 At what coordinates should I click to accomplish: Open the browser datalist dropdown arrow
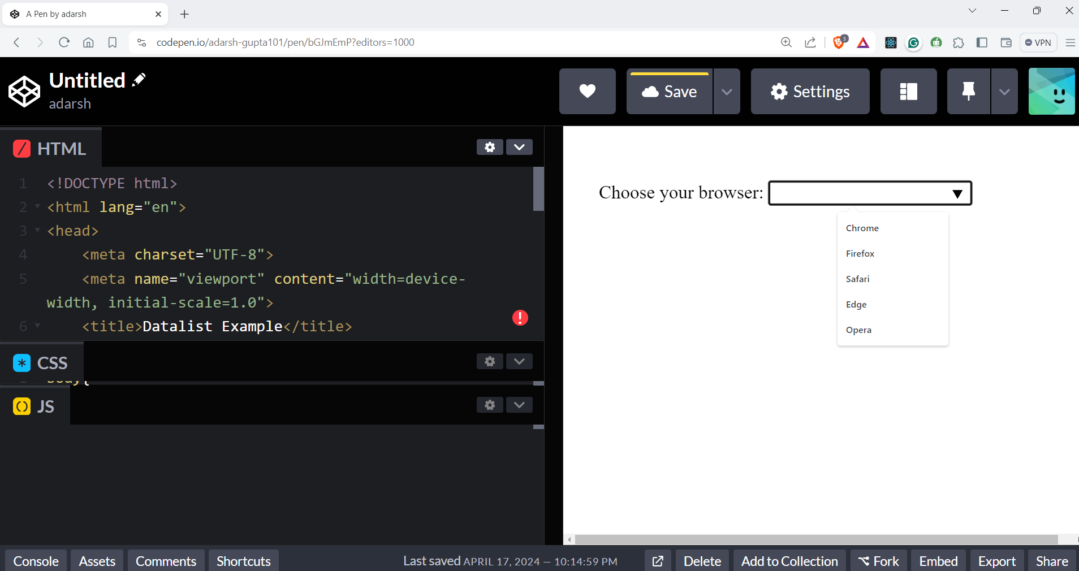[x=957, y=194]
